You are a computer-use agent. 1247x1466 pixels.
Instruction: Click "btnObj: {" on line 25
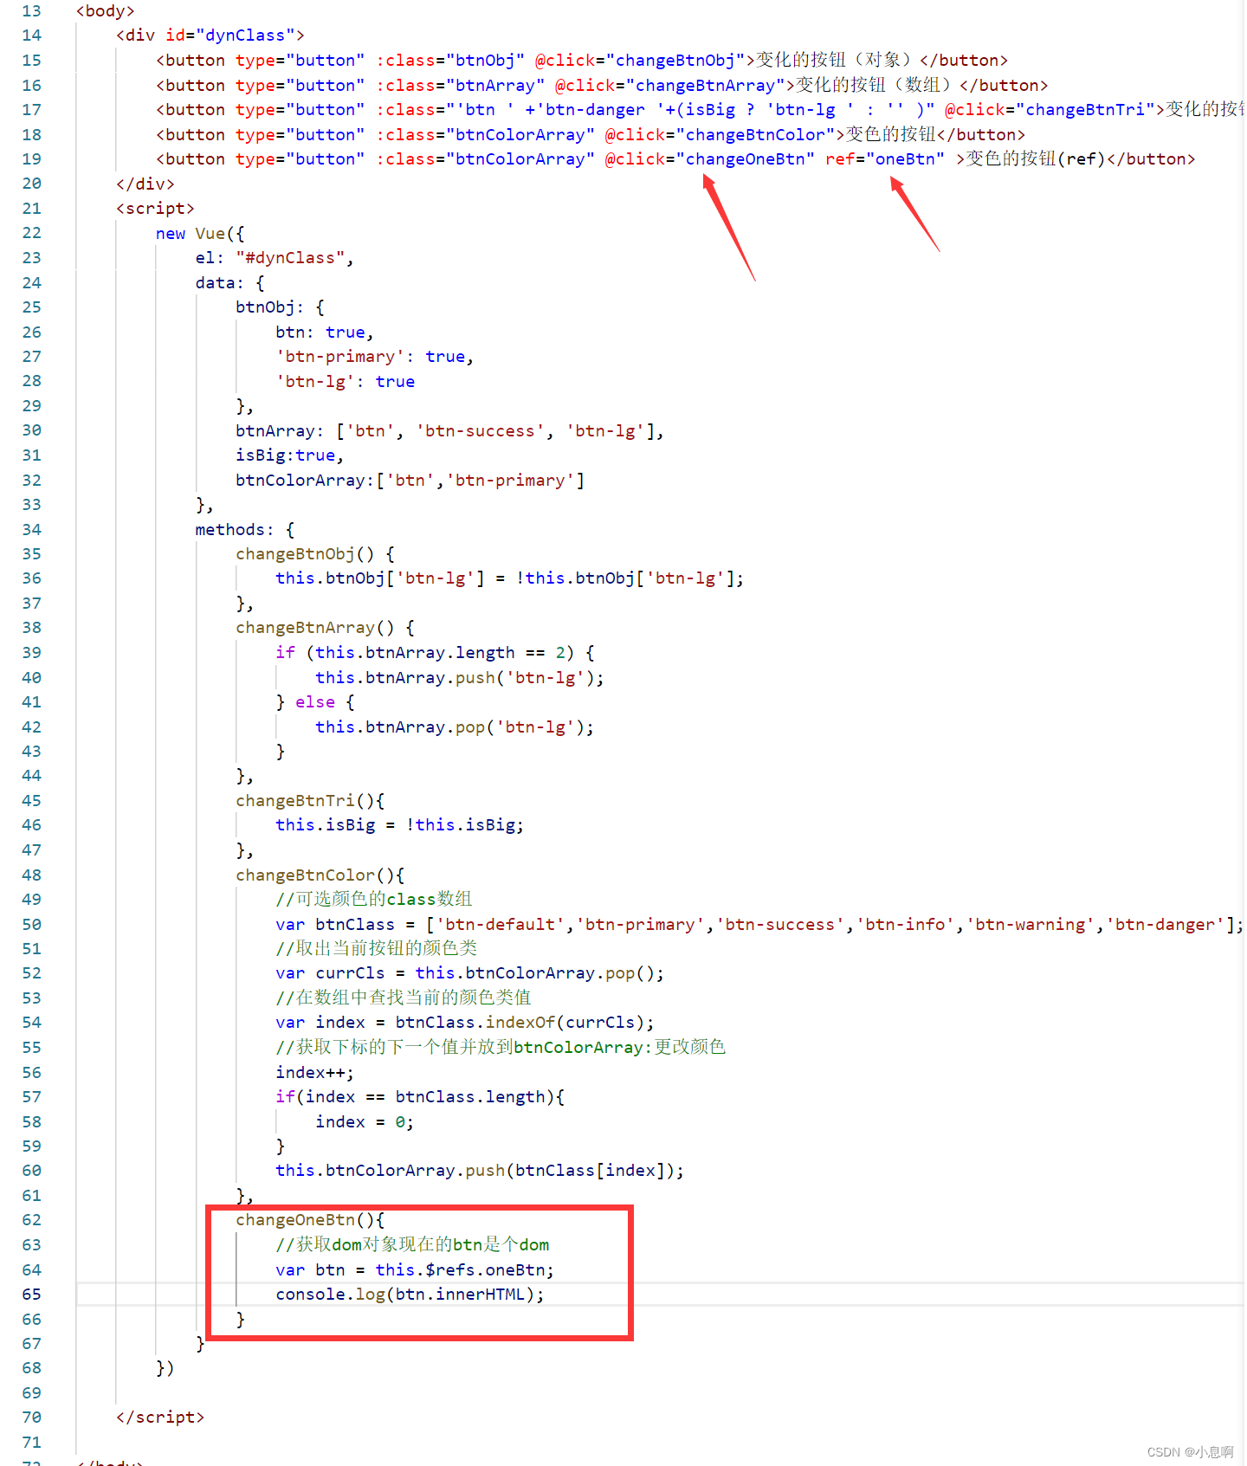coord(281,307)
